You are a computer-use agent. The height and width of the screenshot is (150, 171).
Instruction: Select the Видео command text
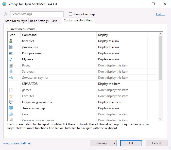[26, 65]
